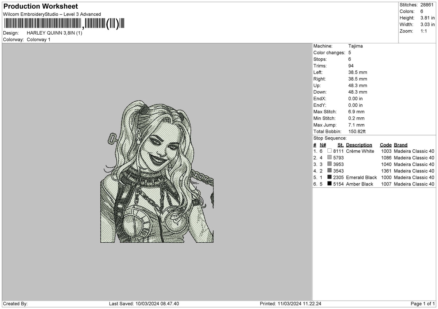Click the Machine value Tajima
The height and width of the screenshot is (309, 438).
click(x=356, y=46)
